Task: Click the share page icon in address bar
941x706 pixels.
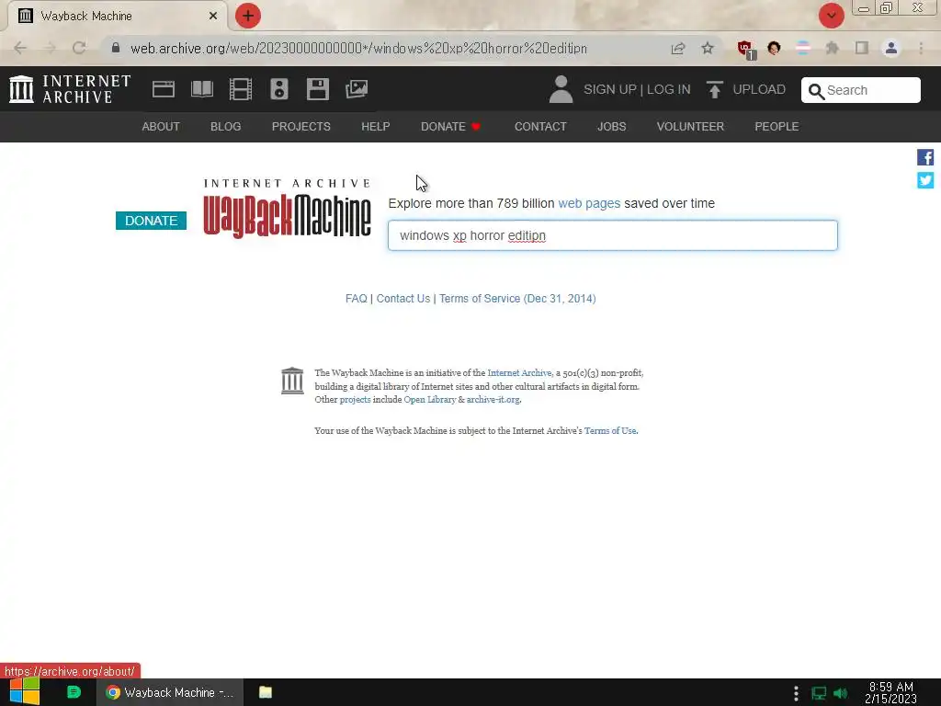Action: tap(678, 48)
